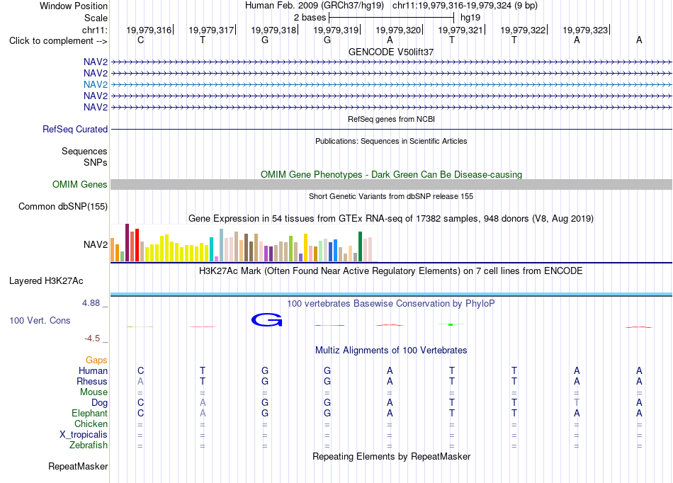The height and width of the screenshot is (483, 673).
Task: Click the 'chr11:19,979,316-19,979,324 (9 bp)' position text
Action: [x=465, y=6]
